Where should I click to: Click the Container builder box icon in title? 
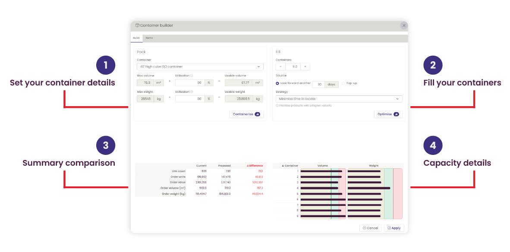[137, 25]
